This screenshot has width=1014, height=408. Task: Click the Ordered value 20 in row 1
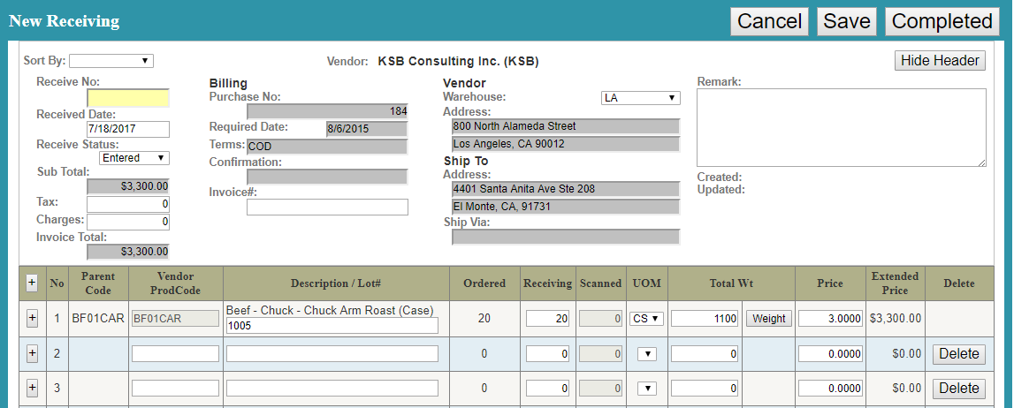484,318
